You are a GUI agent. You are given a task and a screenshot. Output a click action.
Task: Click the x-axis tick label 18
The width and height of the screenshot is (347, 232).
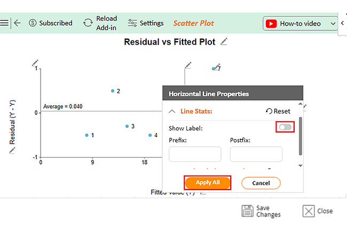145,162
